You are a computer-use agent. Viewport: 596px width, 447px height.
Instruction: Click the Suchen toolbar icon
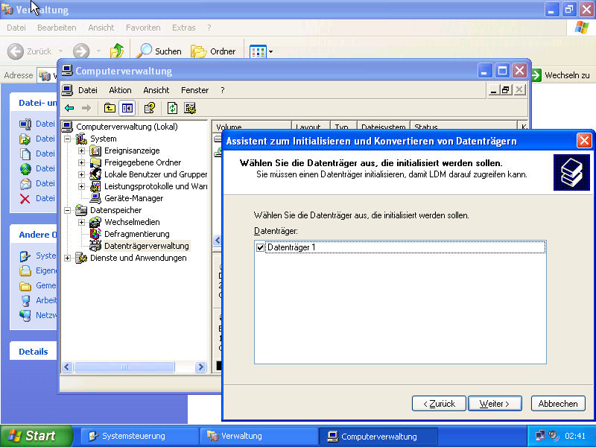(x=144, y=51)
